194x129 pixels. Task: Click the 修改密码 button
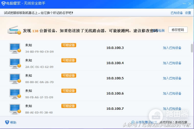coord(178,30)
